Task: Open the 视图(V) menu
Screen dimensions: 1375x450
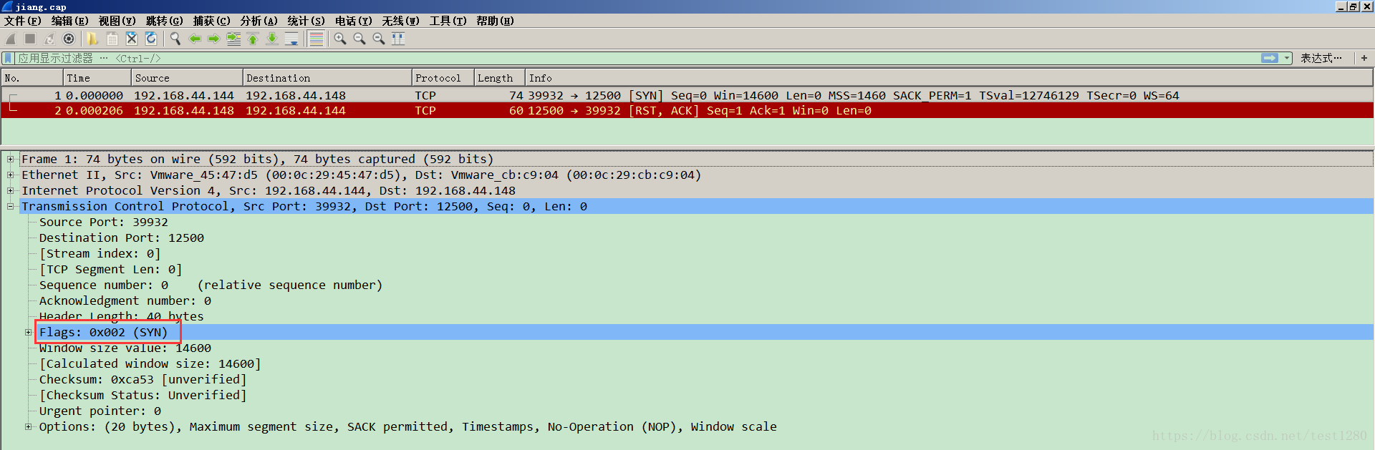Action: tap(117, 21)
